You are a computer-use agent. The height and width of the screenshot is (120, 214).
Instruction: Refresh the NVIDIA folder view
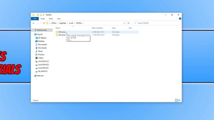128,23
